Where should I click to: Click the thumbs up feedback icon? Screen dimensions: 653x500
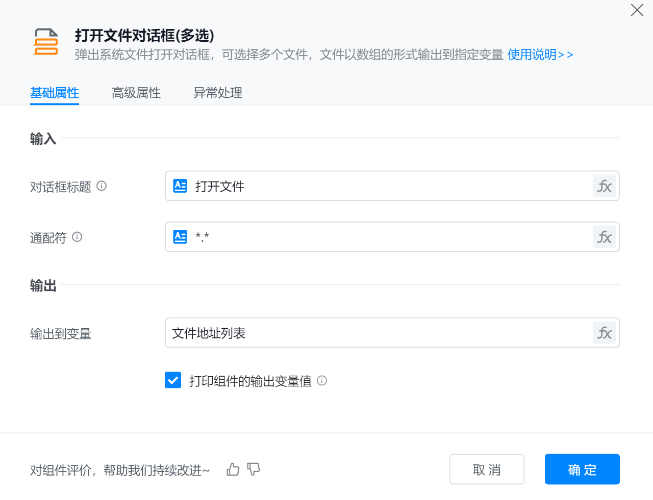tap(233, 469)
